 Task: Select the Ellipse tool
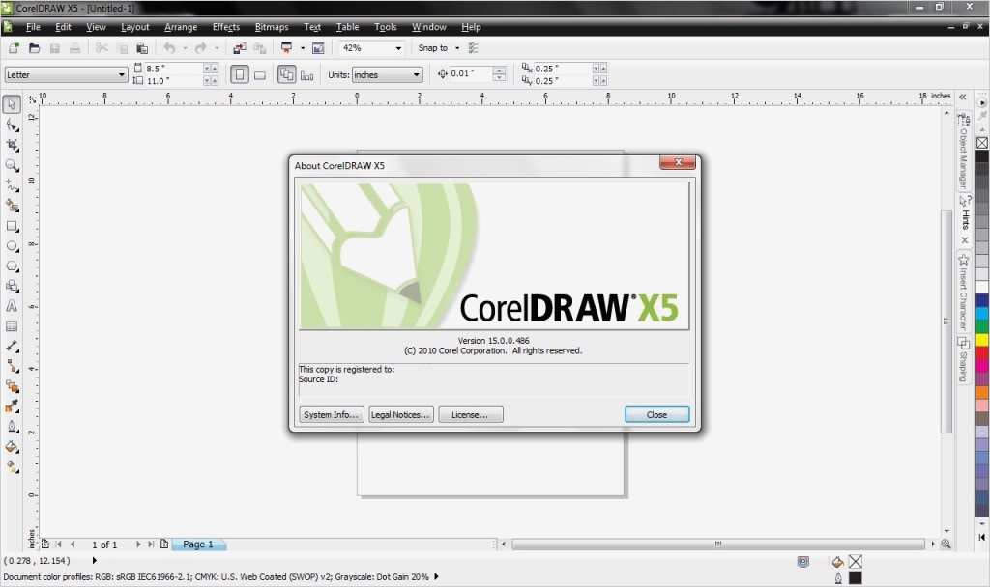13,247
